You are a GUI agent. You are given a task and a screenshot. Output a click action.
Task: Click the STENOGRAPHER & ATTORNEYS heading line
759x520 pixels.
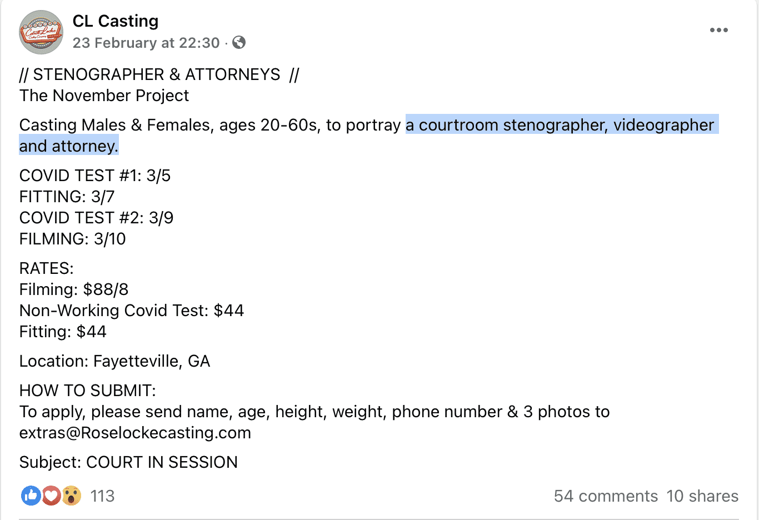pos(159,74)
